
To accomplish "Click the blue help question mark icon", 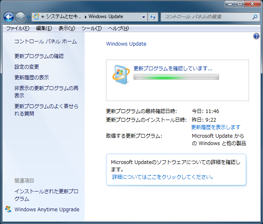I will click(256, 36).
